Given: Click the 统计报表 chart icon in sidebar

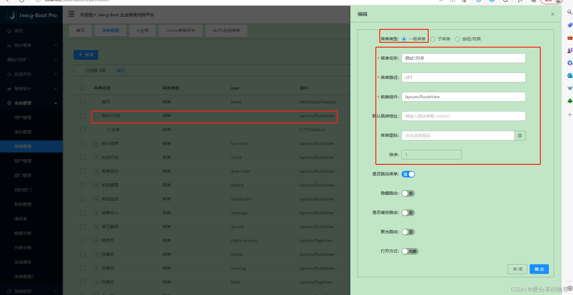Looking at the screenshot, I should tap(9, 45).
